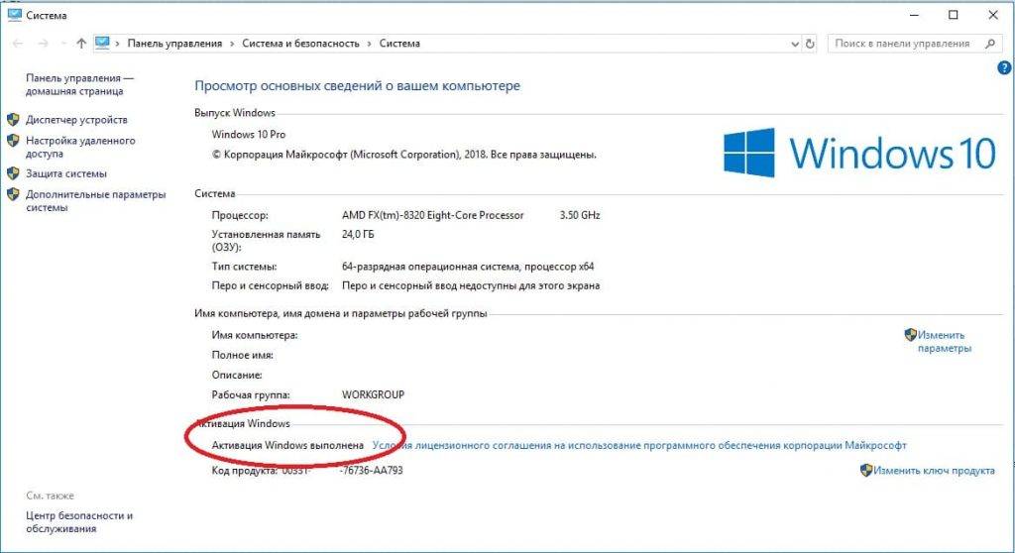Click Изменить параметры link

943,342
